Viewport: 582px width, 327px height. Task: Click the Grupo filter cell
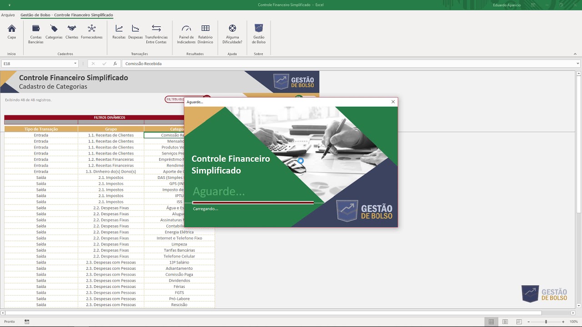tap(111, 122)
